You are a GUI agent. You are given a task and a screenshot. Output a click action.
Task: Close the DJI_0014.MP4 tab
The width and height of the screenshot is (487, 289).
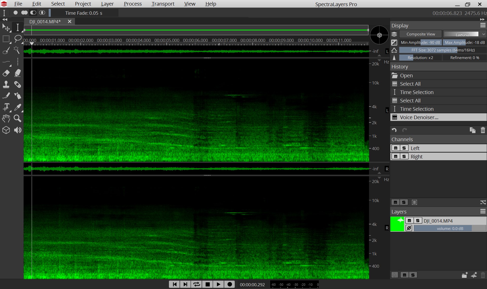coord(69,22)
